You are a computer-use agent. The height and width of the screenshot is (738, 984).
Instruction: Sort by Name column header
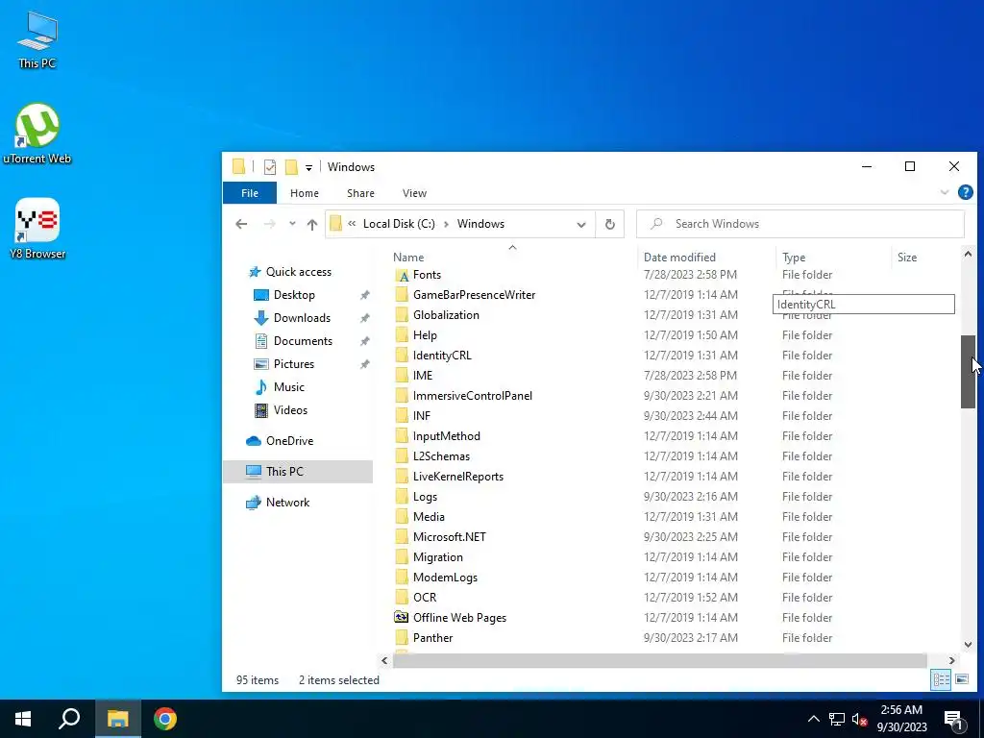408,258
